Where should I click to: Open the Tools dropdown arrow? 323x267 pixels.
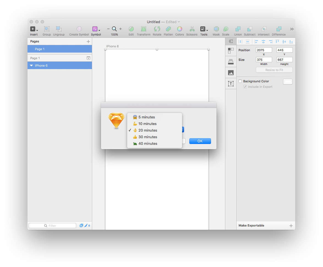207,30
